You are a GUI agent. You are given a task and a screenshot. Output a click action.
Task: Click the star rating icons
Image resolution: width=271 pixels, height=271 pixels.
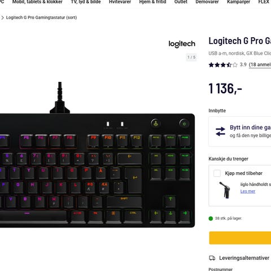(x=223, y=65)
